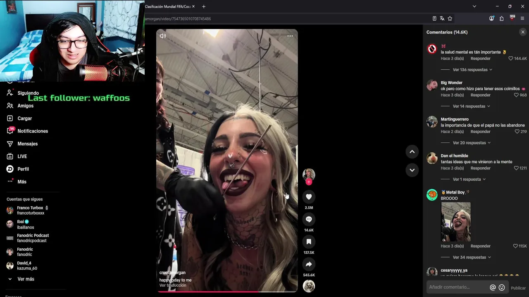The width and height of the screenshot is (529, 297).
Task: Expand 'Ver 136 respuestas' replies
Action: pos(472,70)
